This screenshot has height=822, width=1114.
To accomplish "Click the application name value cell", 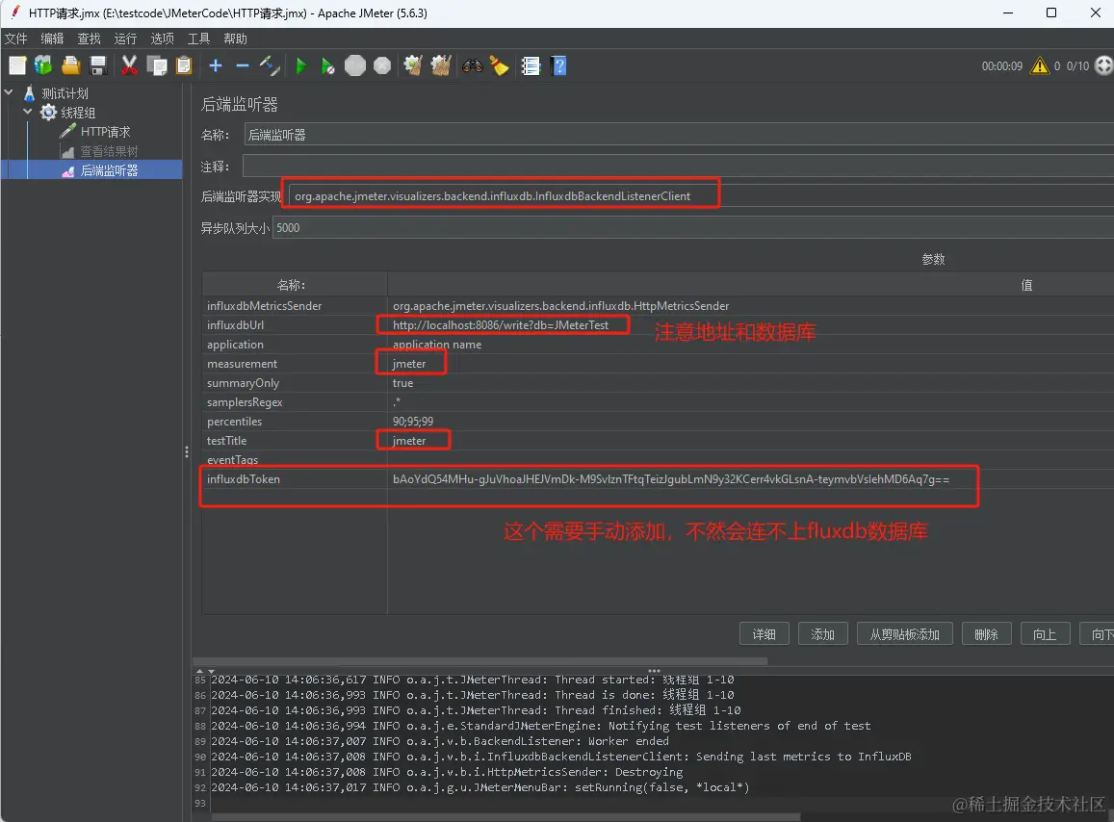I will pos(750,344).
